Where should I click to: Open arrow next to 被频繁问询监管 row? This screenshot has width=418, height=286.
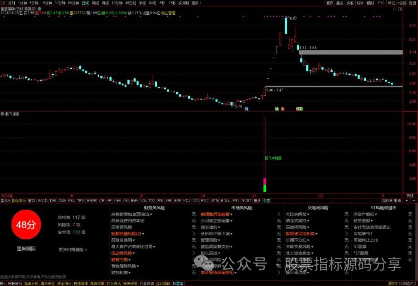[x=279, y=214]
